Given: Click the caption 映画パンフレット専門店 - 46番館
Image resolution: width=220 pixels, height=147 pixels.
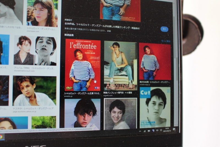Looking at the screenshot, I should coord(118,93).
